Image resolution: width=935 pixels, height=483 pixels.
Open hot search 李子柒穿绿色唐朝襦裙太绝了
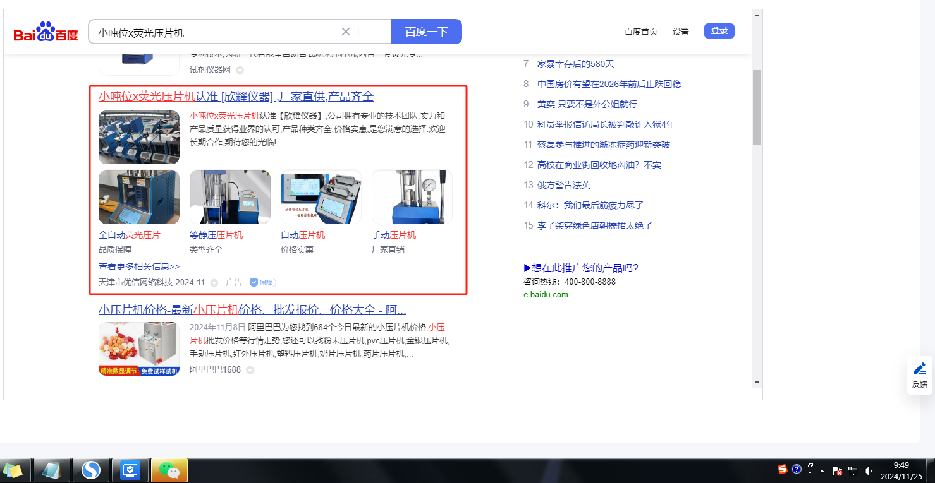point(595,225)
